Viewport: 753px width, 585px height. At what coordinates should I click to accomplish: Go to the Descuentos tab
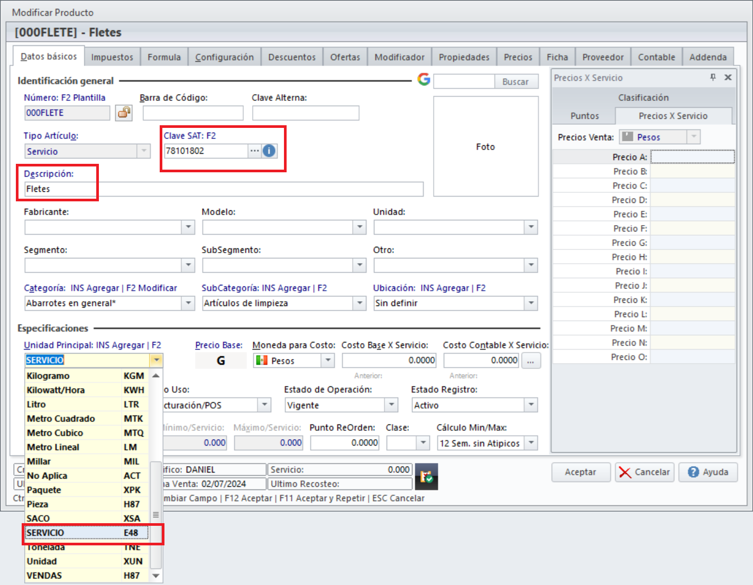click(292, 57)
